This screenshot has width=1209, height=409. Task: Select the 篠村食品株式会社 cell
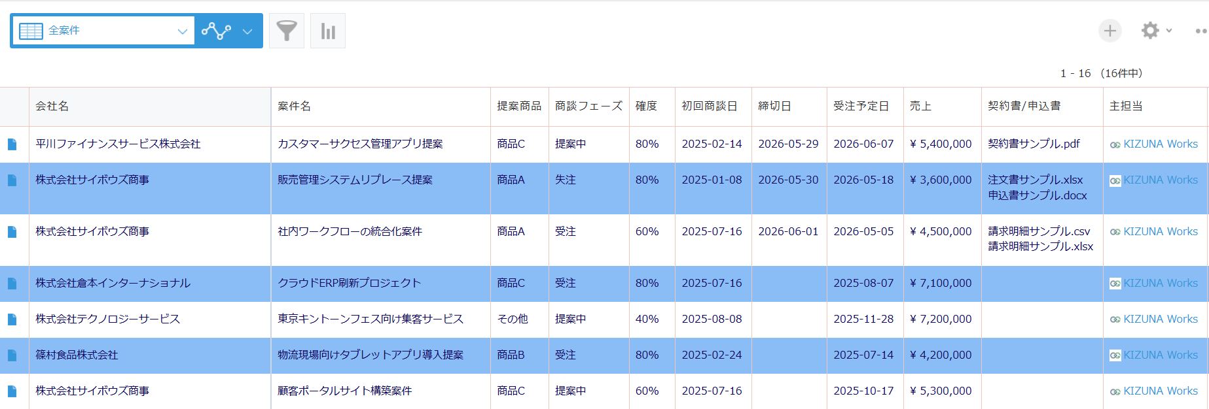150,355
